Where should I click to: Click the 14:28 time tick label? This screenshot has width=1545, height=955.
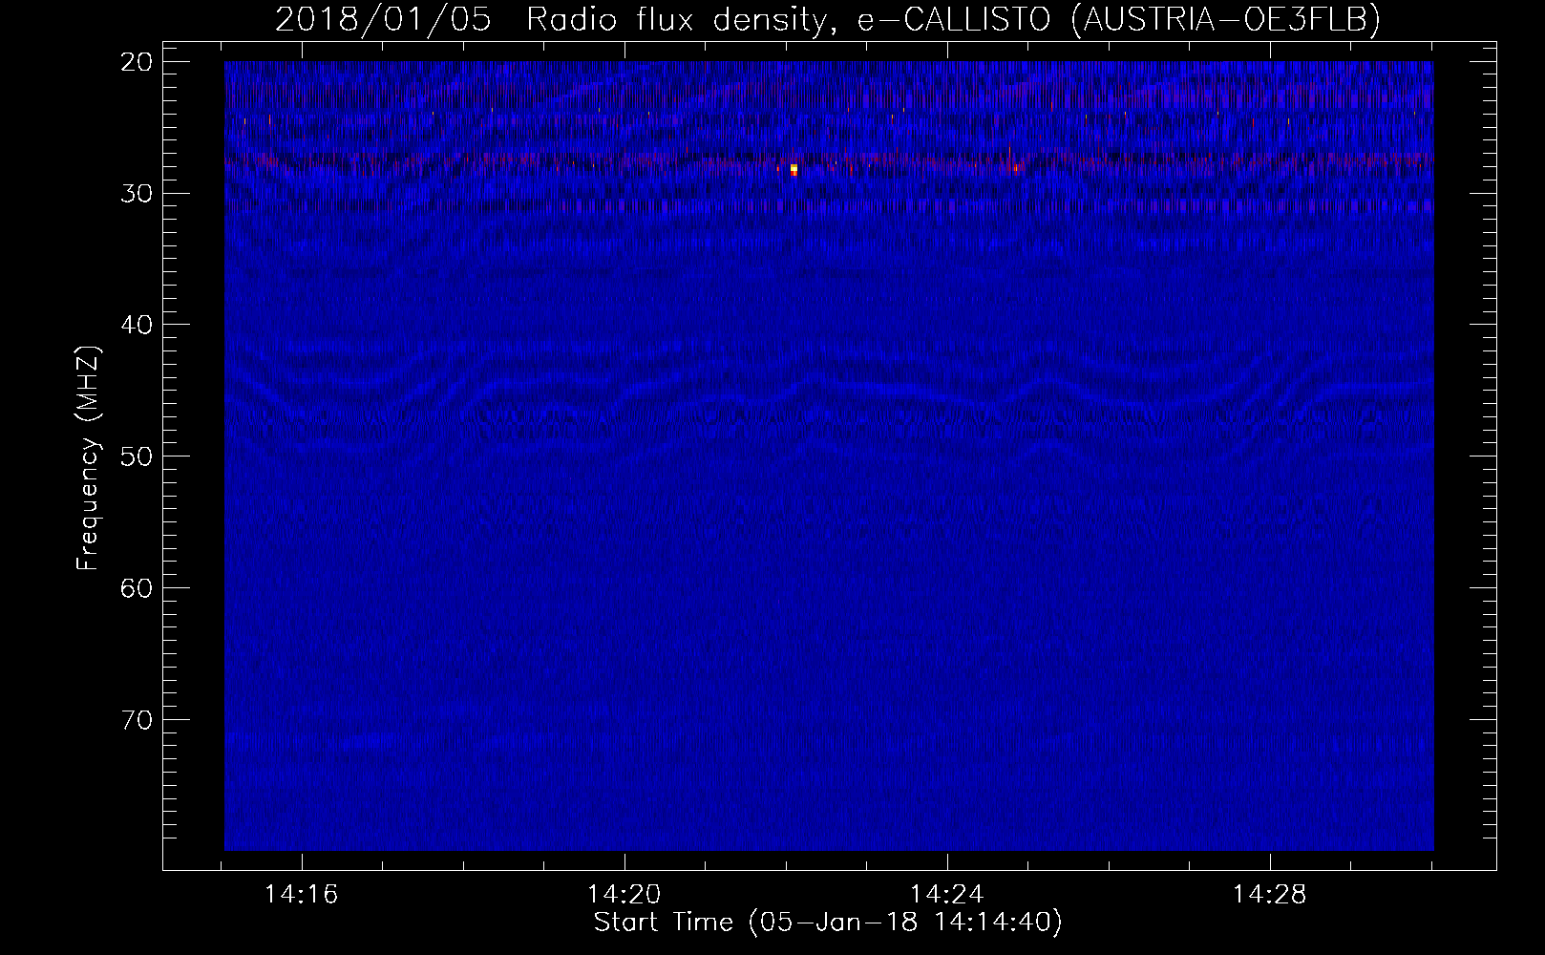point(1270,895)
